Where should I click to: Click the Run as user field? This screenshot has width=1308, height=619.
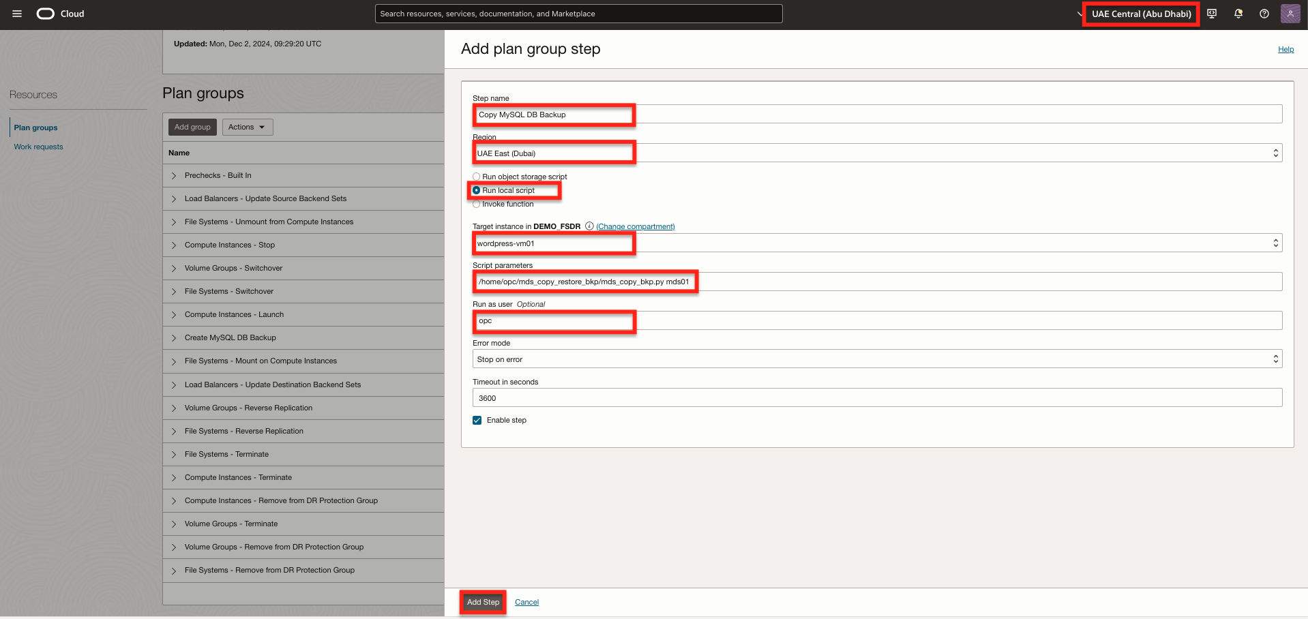878,320
